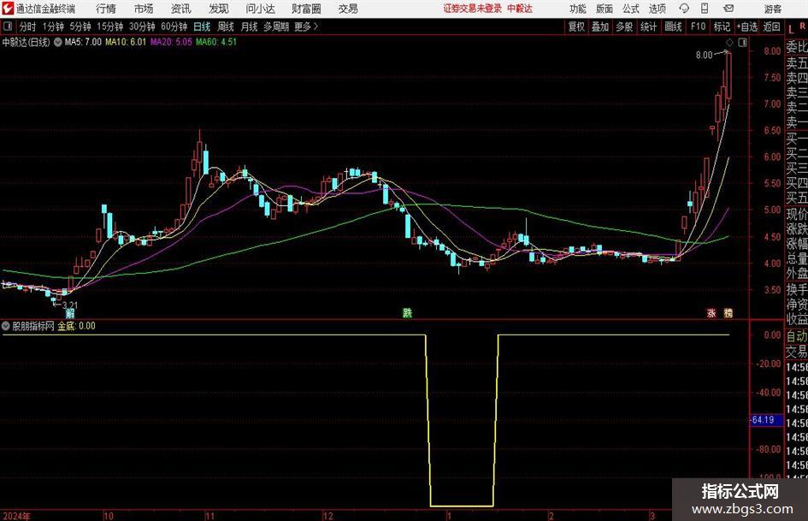Click the 返回 back button
The width and height of the screenshot is (808, 521).
point(771,27)
